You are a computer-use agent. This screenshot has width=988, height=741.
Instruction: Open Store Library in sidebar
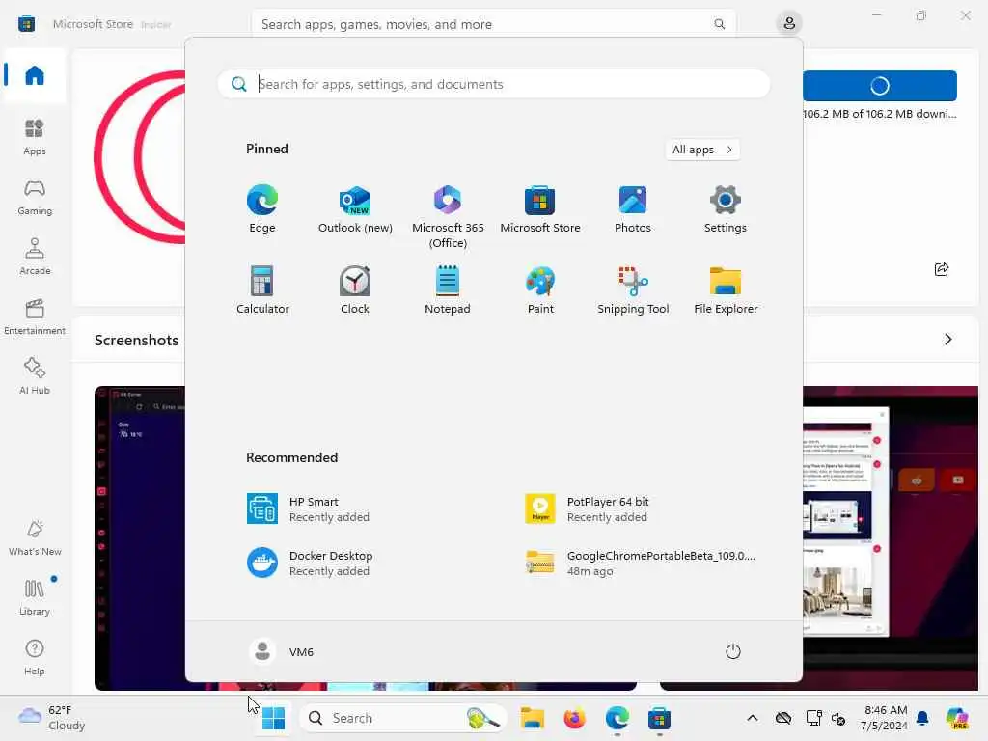click(x=35, y=597)
